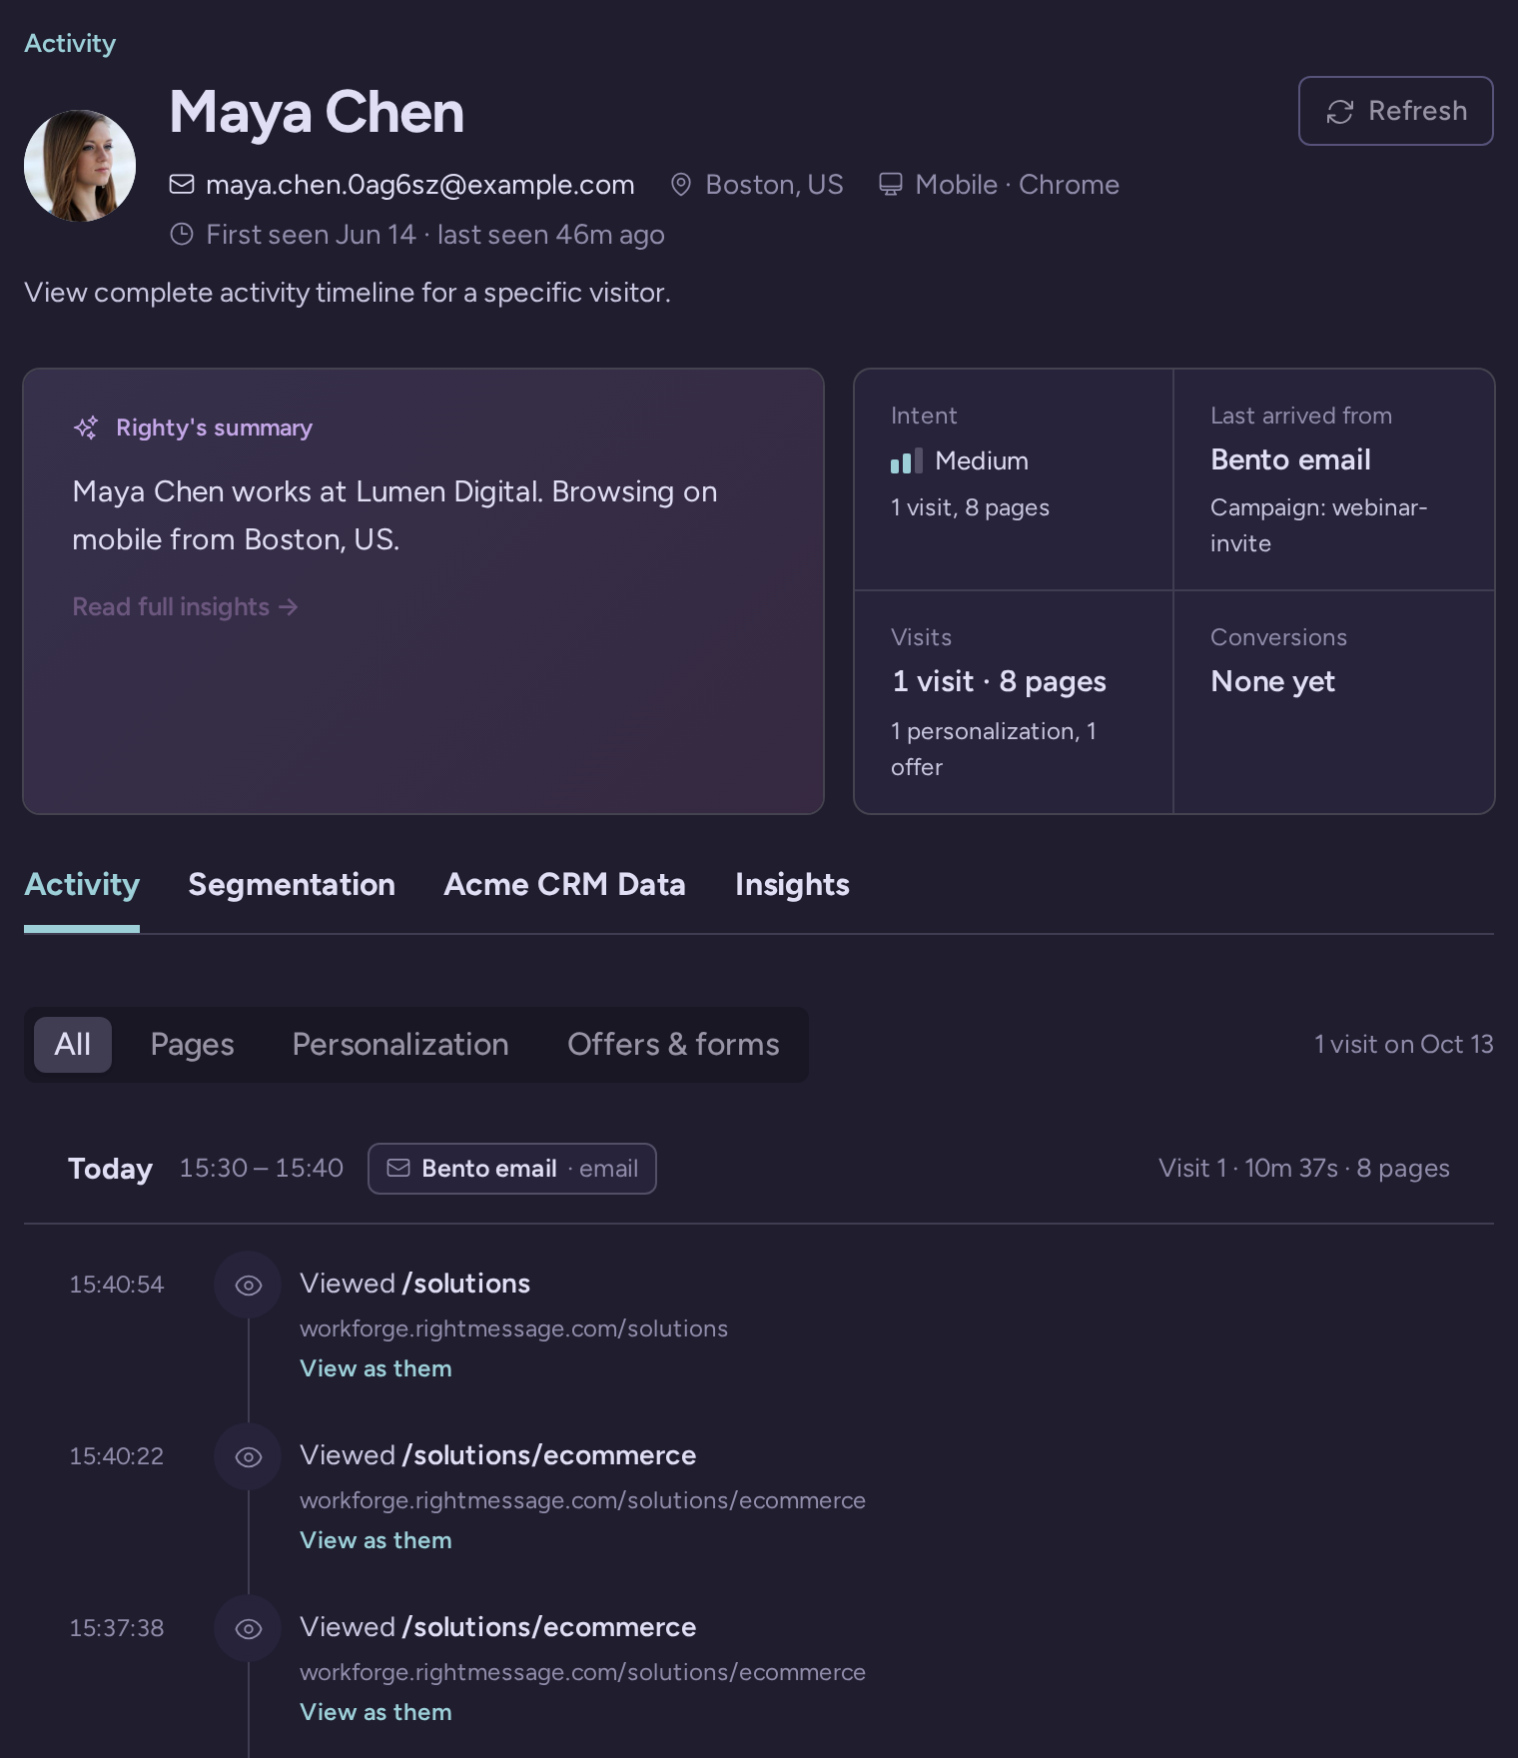Click 'First seen Jun 14 · last seen 46m ago'

tap(435, 235)
